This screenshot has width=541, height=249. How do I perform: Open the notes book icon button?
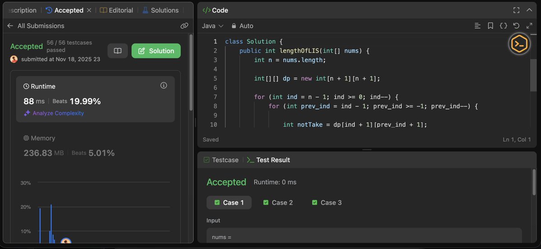[118, 51]
